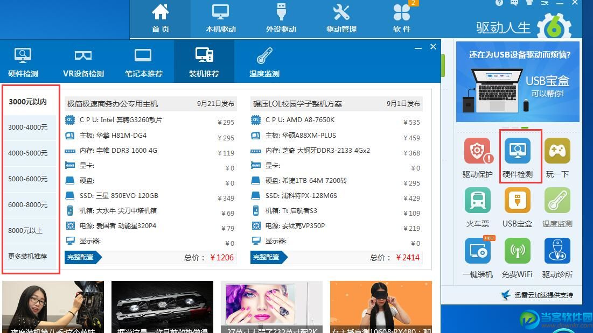The width and height of the screenshot is (593, 333).
Task: Click power icon for 安钛克VP350P
Action: coord(256,226)
